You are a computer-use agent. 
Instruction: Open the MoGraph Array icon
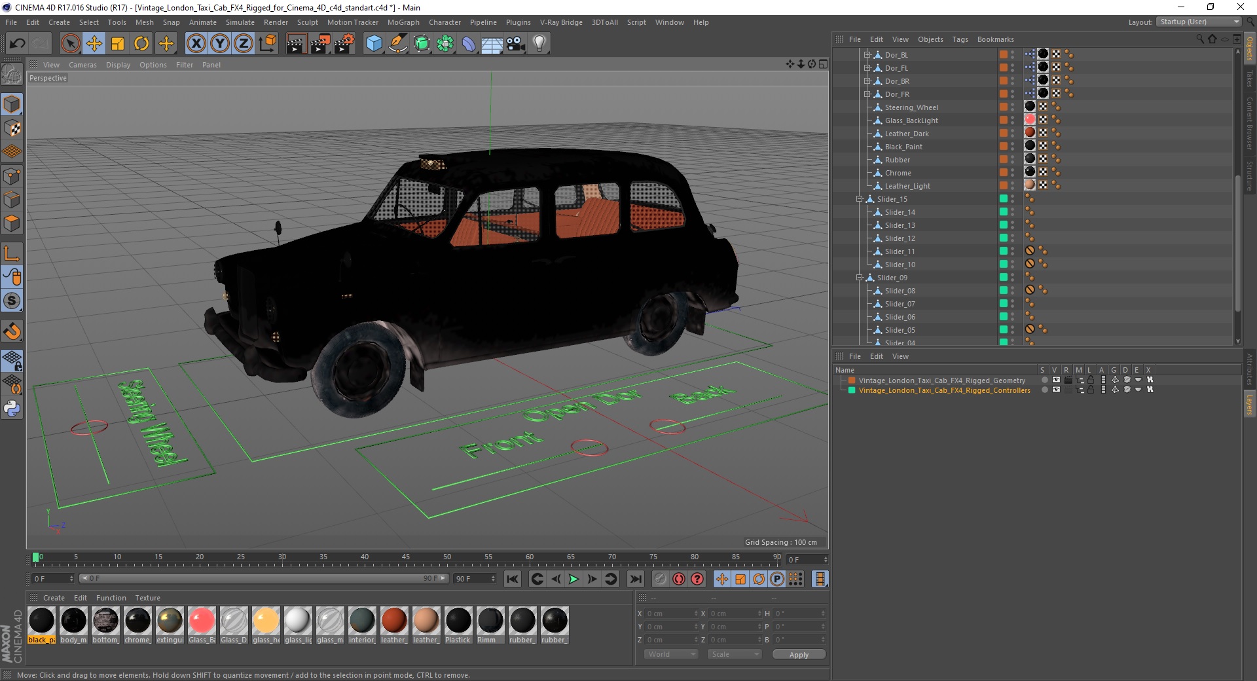[x=445, y=44]
